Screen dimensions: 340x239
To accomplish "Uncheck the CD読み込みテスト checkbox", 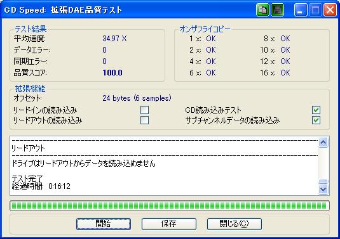I will [316, 110].
